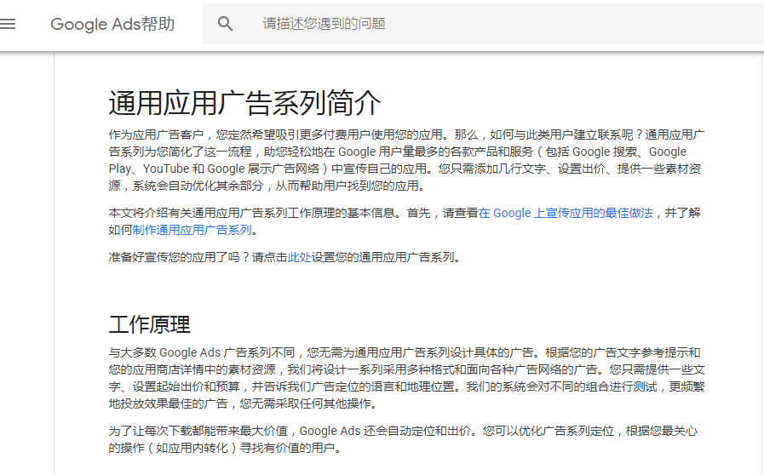Click the heading 通用应用广告系列简介
Screen dimensions: 764x475
coord(244,103)
